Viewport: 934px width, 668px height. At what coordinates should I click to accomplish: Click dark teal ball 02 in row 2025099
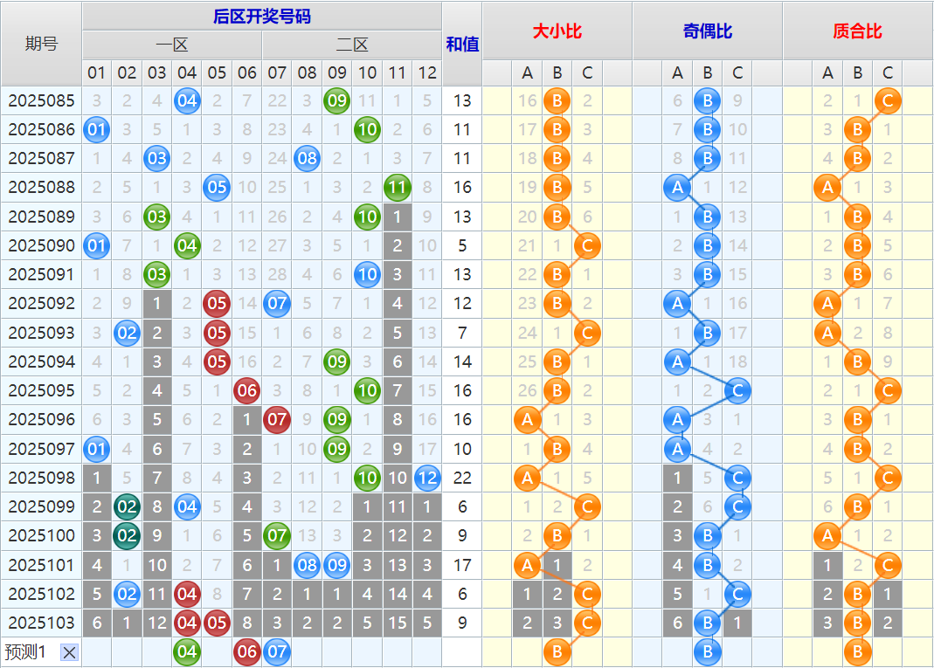click(x=127, y=506)
